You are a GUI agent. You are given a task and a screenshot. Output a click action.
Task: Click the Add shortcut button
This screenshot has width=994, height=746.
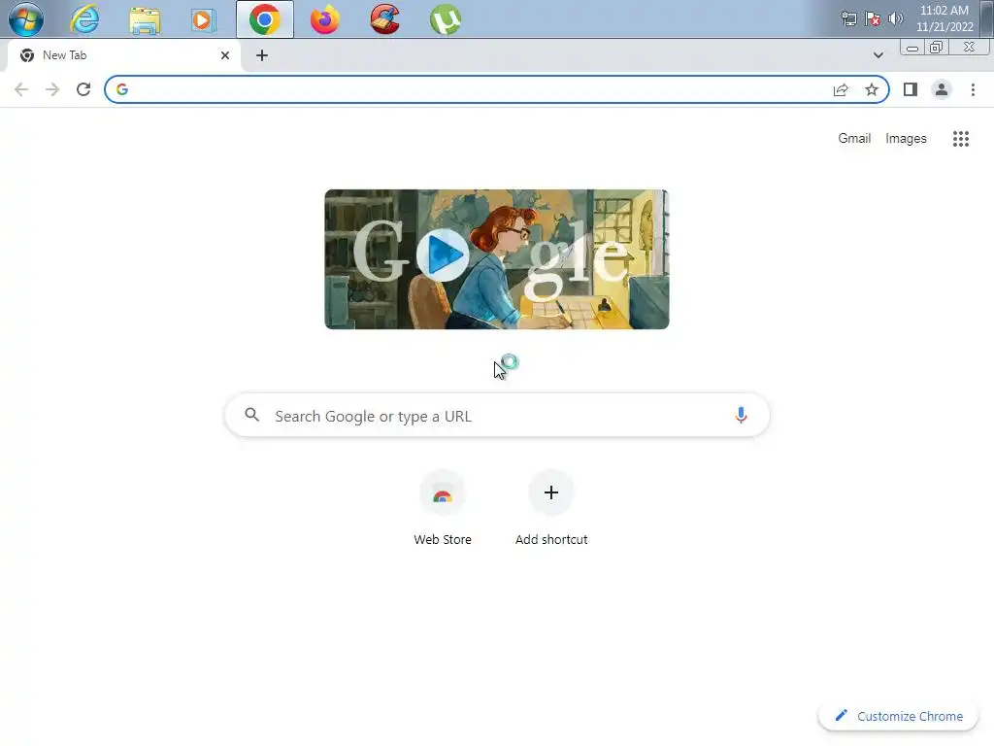click(x=551, y=509)
